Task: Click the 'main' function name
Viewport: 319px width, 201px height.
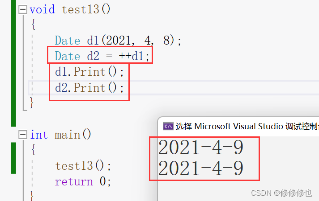Action: point(68,135)
